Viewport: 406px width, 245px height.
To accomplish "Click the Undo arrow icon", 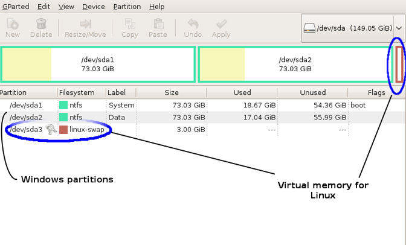I will pos(193,24).
